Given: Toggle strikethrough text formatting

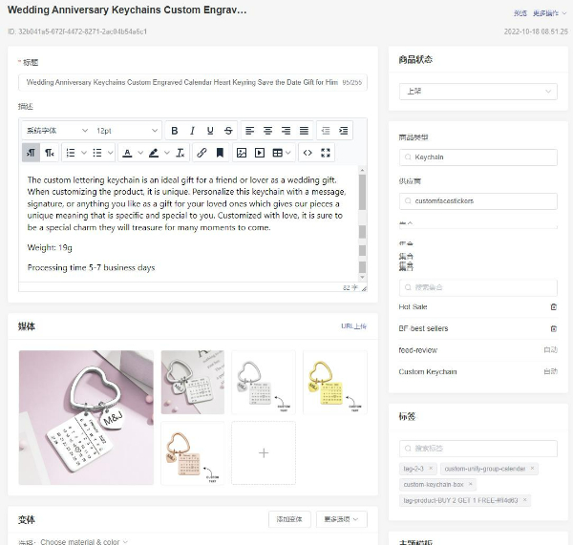Looking at the screenshot, I should (x=228, y=131).
